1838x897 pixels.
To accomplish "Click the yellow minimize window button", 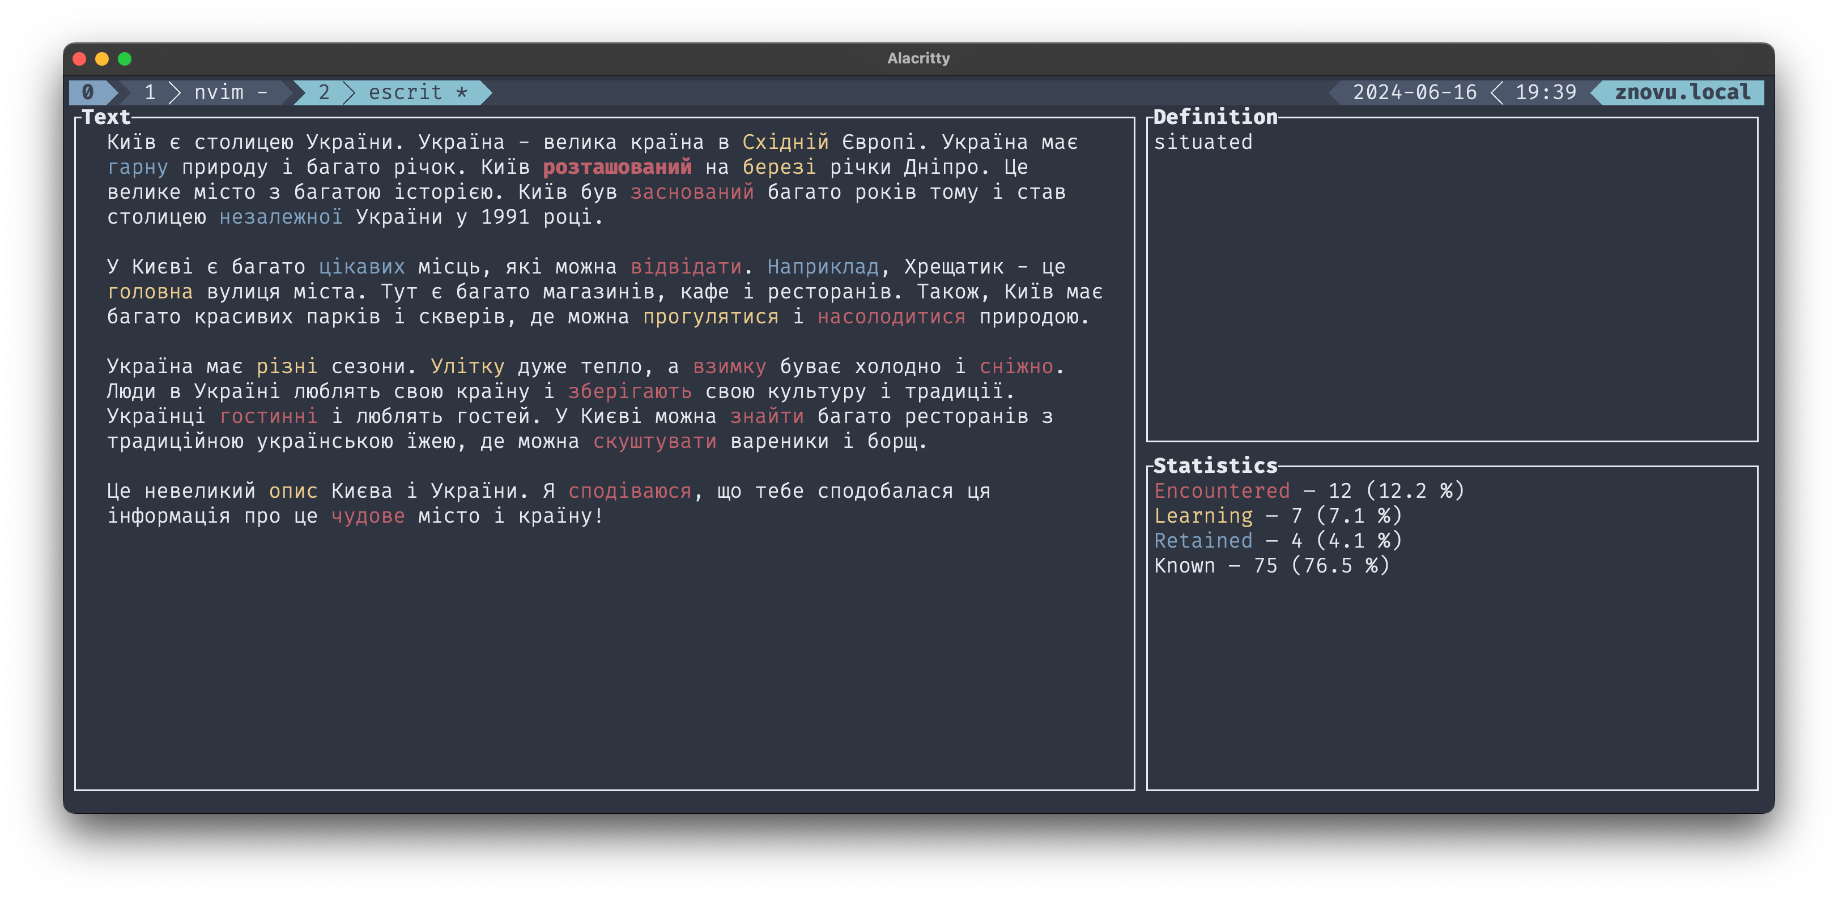I will tap(102, 58).
